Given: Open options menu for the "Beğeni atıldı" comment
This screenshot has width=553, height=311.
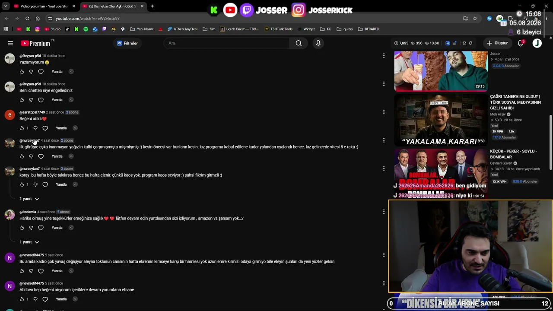Looking at the screenshot, I should 384,112.
